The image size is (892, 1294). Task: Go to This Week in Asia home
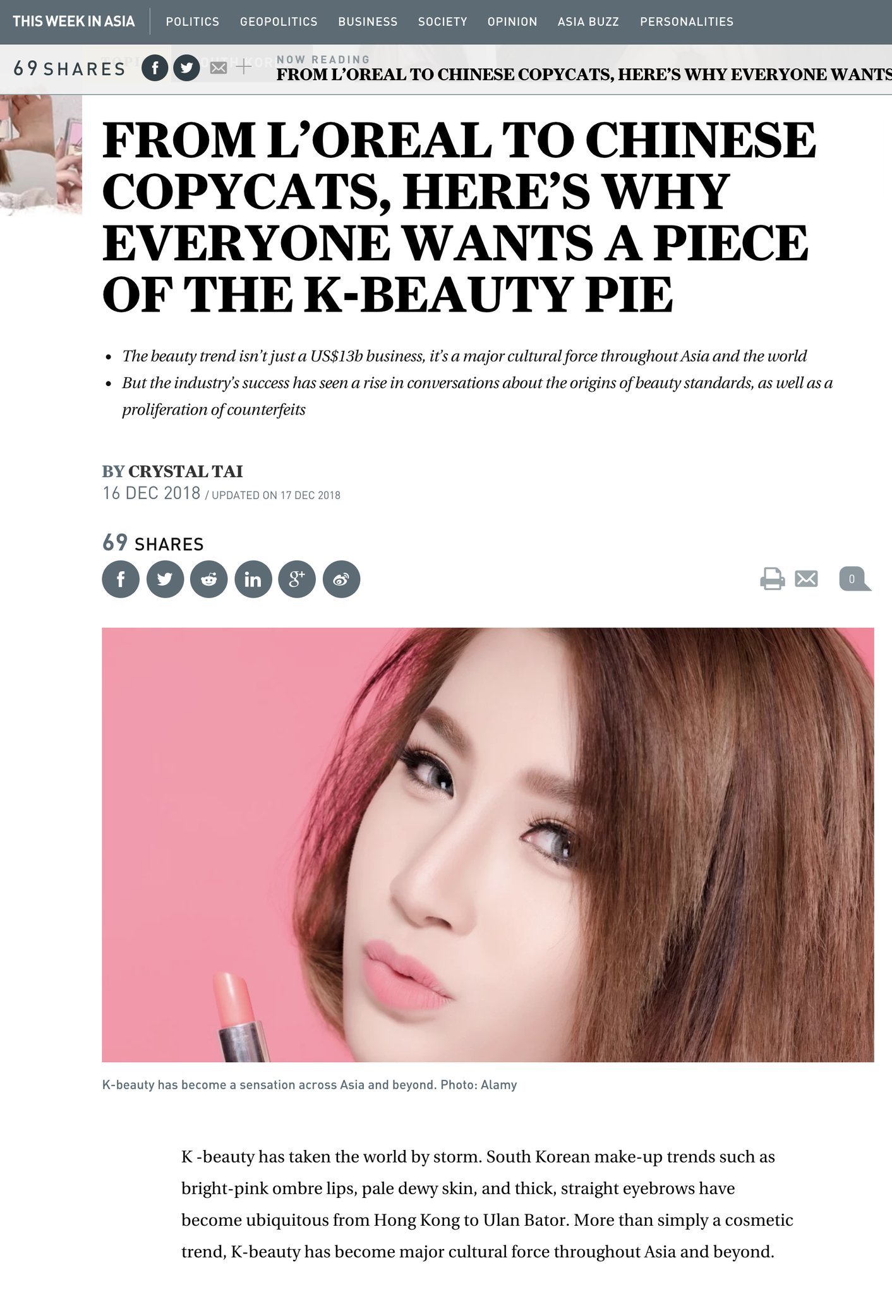coord(74,21)
